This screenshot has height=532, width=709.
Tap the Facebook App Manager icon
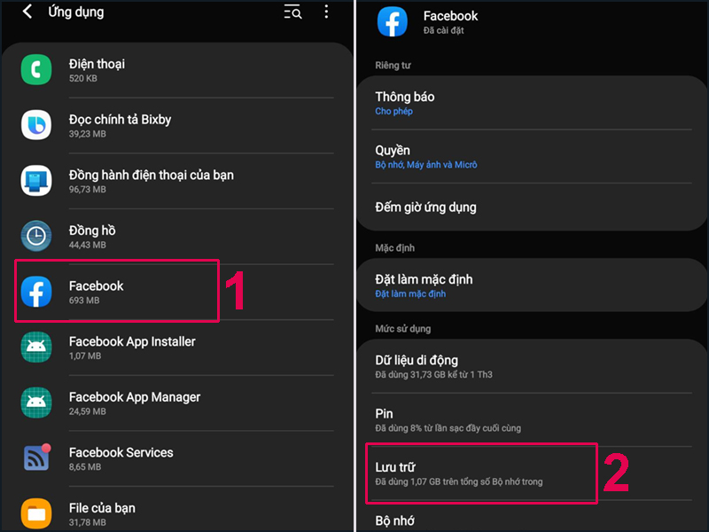[35, 403]
